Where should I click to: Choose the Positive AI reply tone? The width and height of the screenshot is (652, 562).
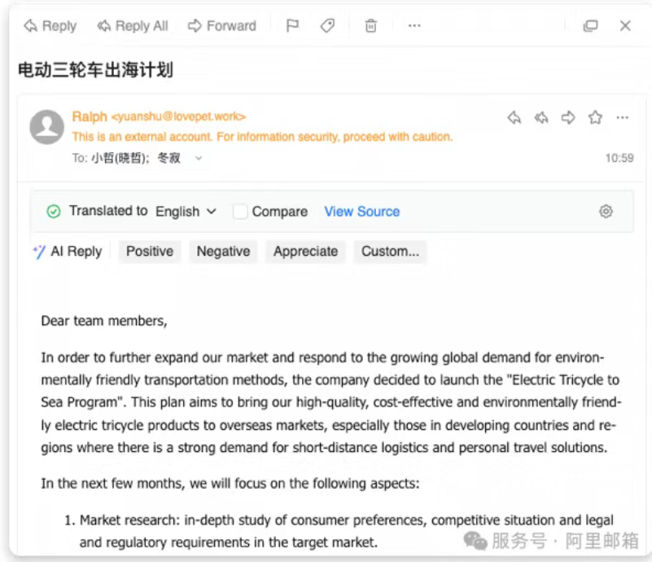pyautogui.click(x=150, y=252)
